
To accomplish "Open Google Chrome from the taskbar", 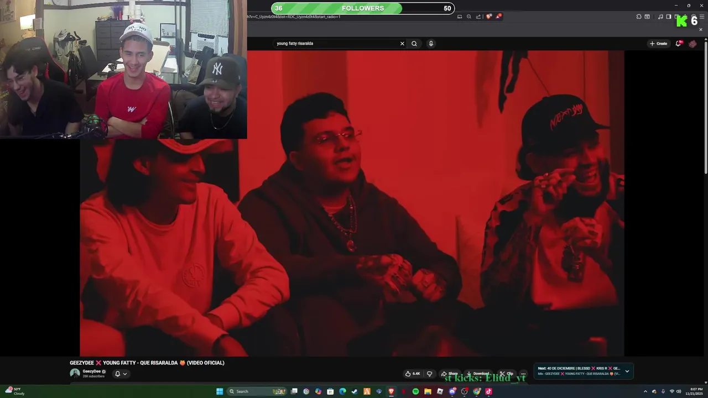I will coord(476,391).
